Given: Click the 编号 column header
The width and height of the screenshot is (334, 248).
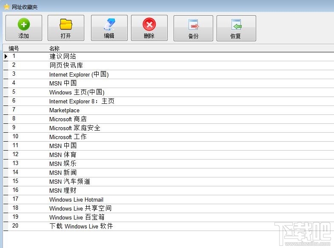Looking at the screenshot, I should point(14,48).
